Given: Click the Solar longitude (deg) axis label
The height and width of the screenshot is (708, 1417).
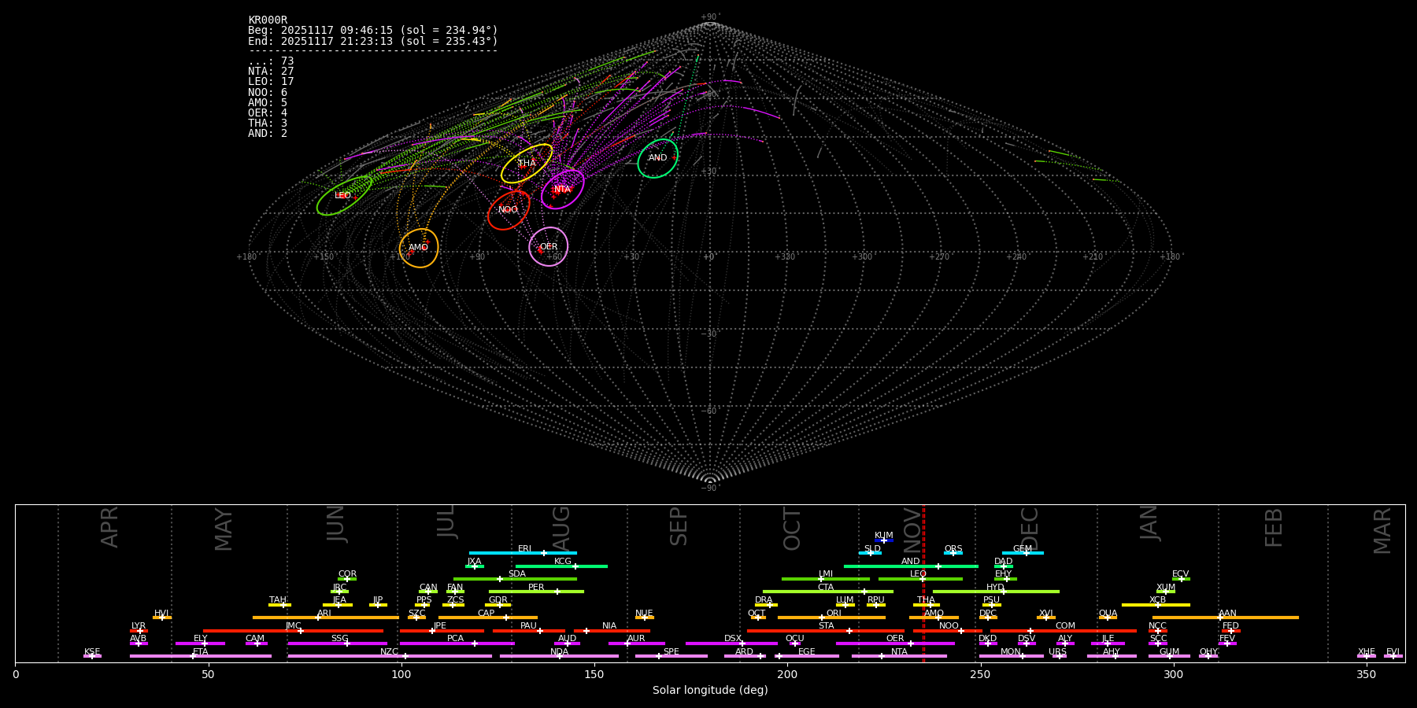Looking at the screenshot, I should (x=709, y=691).
